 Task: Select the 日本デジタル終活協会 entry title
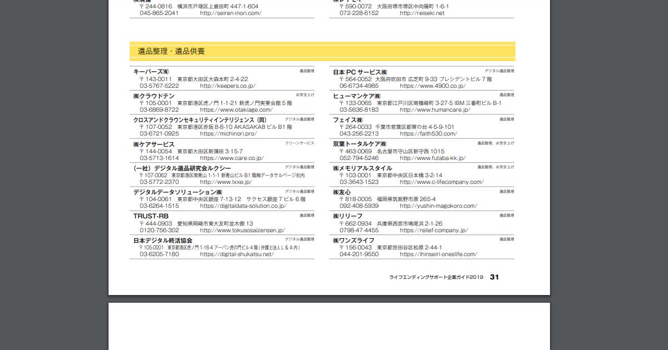163,241
